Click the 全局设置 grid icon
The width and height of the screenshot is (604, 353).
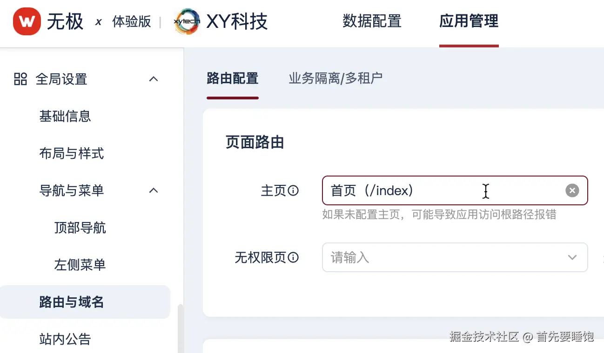pos(20,79)
